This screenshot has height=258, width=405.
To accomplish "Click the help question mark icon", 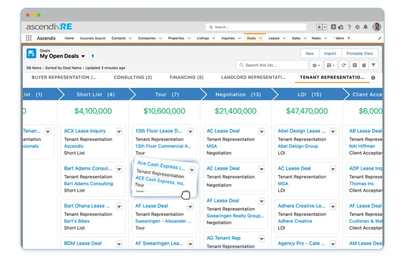I will coord(349,27).
